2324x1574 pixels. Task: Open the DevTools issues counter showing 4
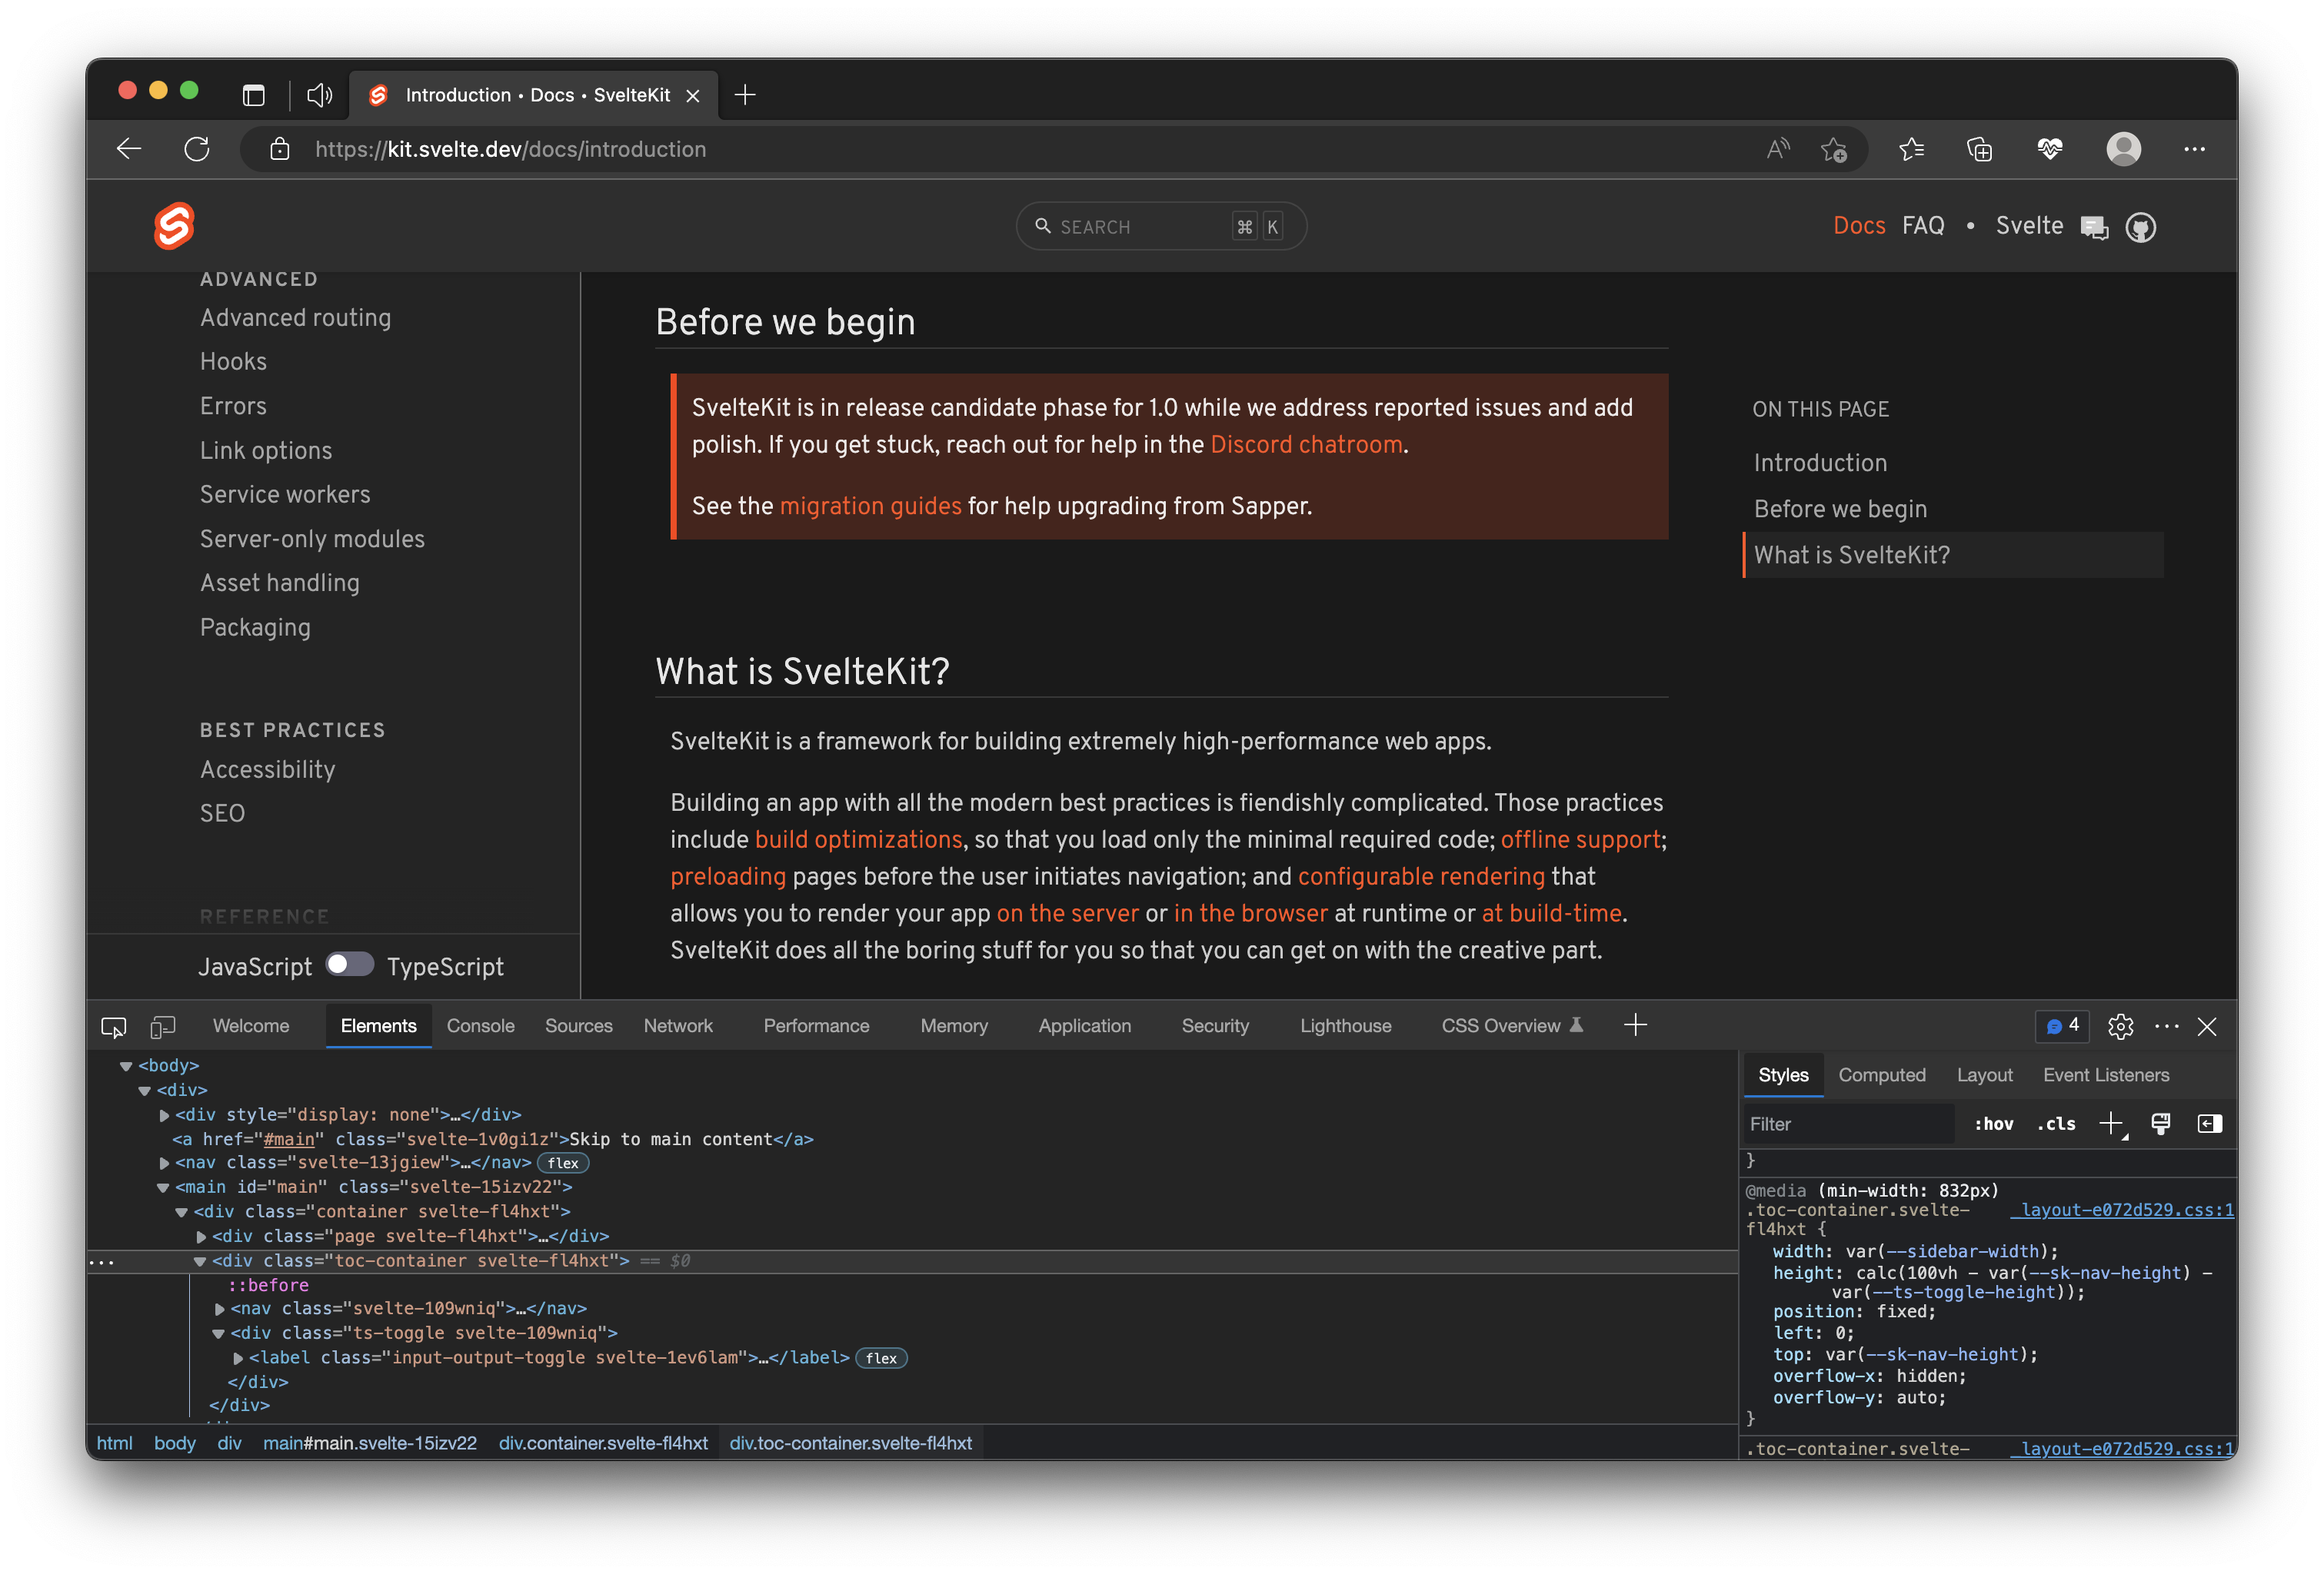(x=2062, y=1025)
